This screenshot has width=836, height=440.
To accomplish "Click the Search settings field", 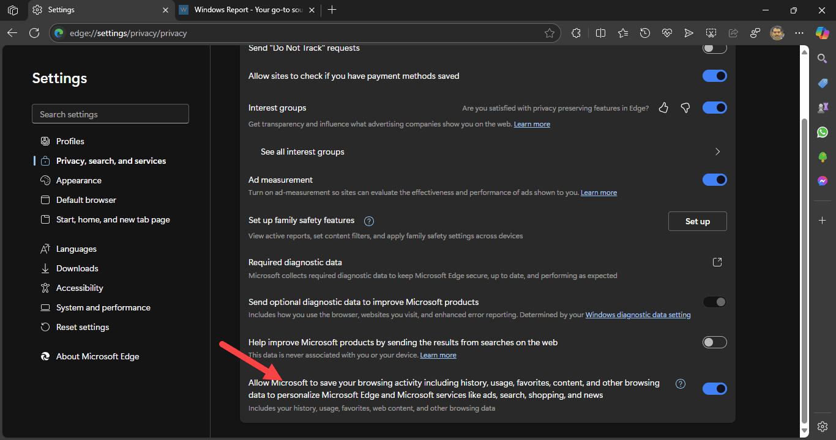I will point(110,114).
